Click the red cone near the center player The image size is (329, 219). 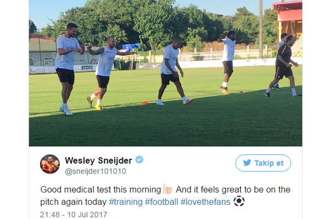click(x=145, y=103)
